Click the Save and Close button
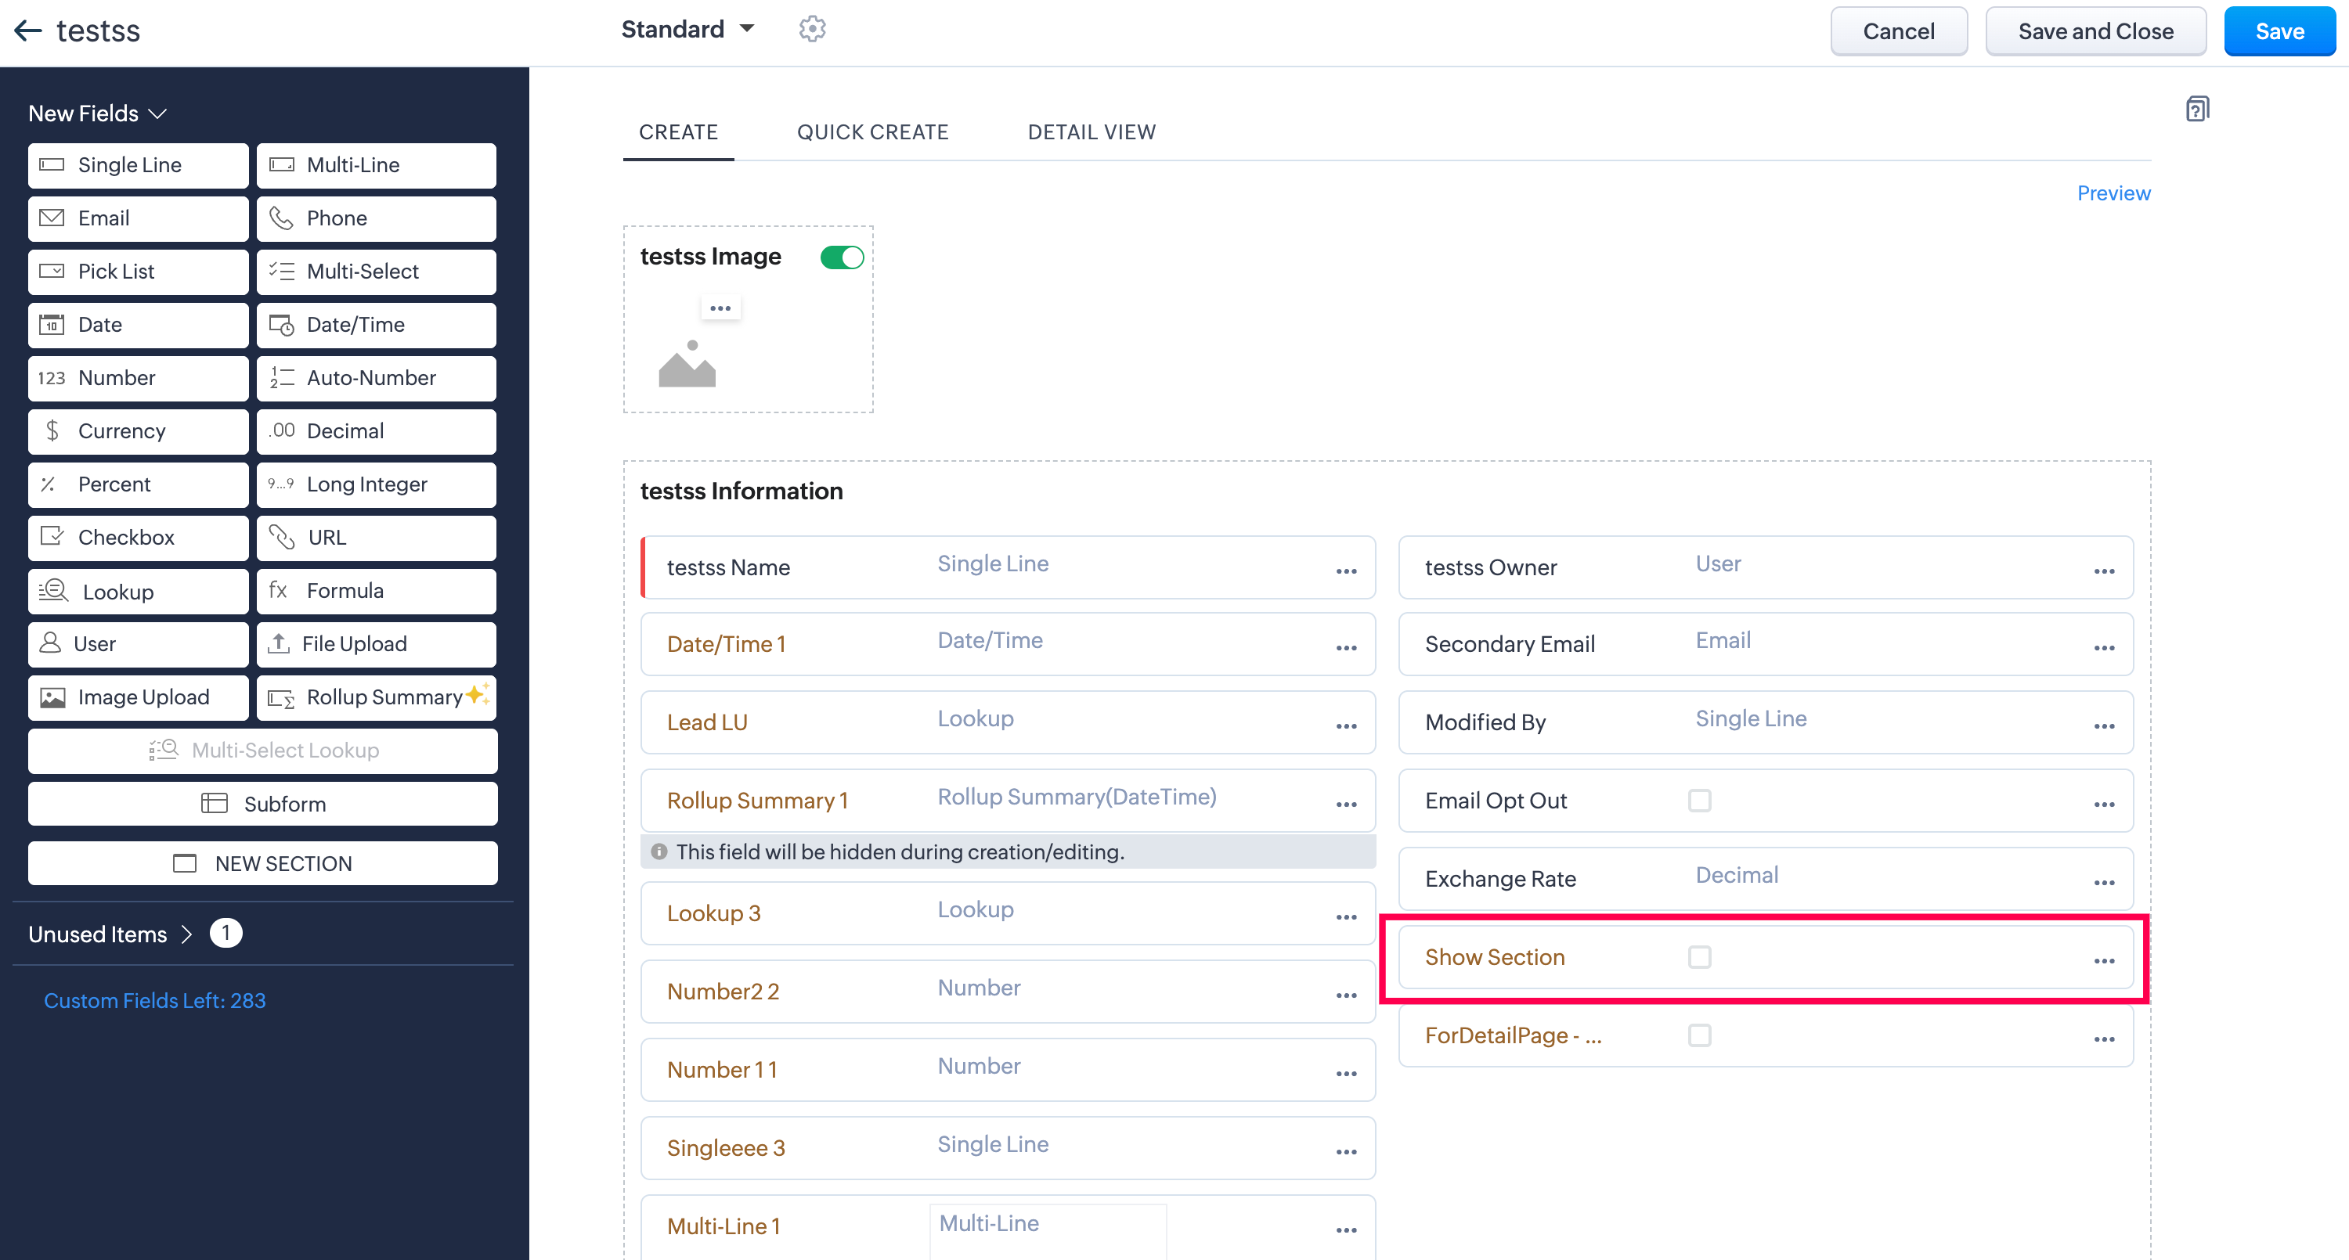This screenshot has width=2349, height=1260. coord(2095,31)
